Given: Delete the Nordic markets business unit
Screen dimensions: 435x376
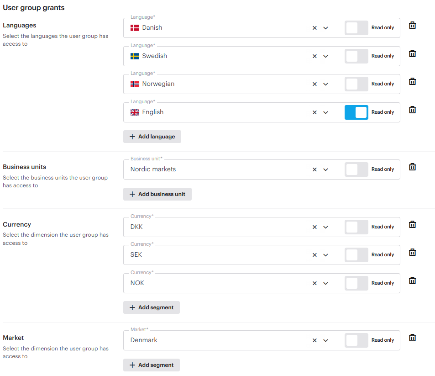Looking at the screenshot, I should [412, 167].
